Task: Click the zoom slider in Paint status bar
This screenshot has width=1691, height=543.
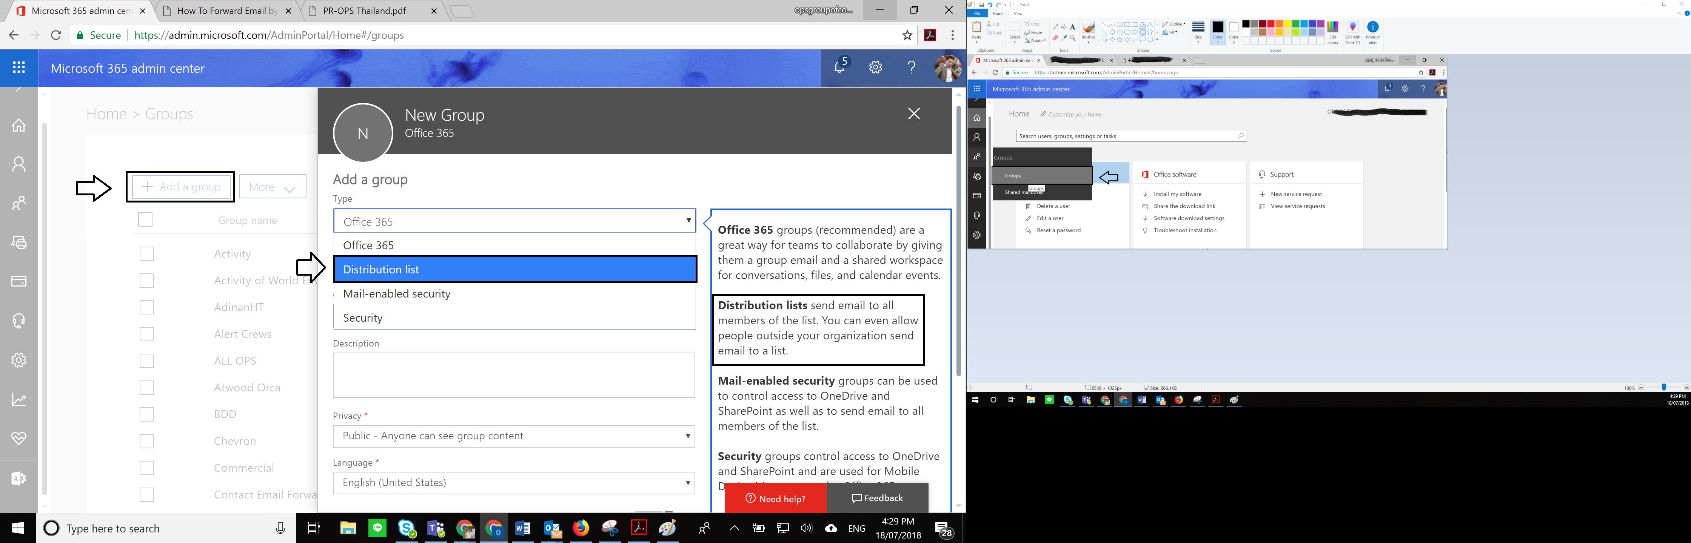Action: (x=1663, y=388)
